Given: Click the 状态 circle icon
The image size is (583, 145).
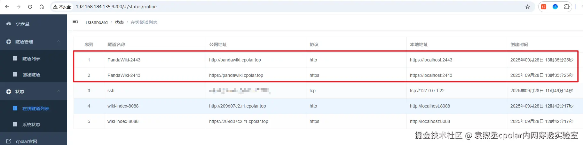Looking at the screenshot, I should (x=9, y=92).
